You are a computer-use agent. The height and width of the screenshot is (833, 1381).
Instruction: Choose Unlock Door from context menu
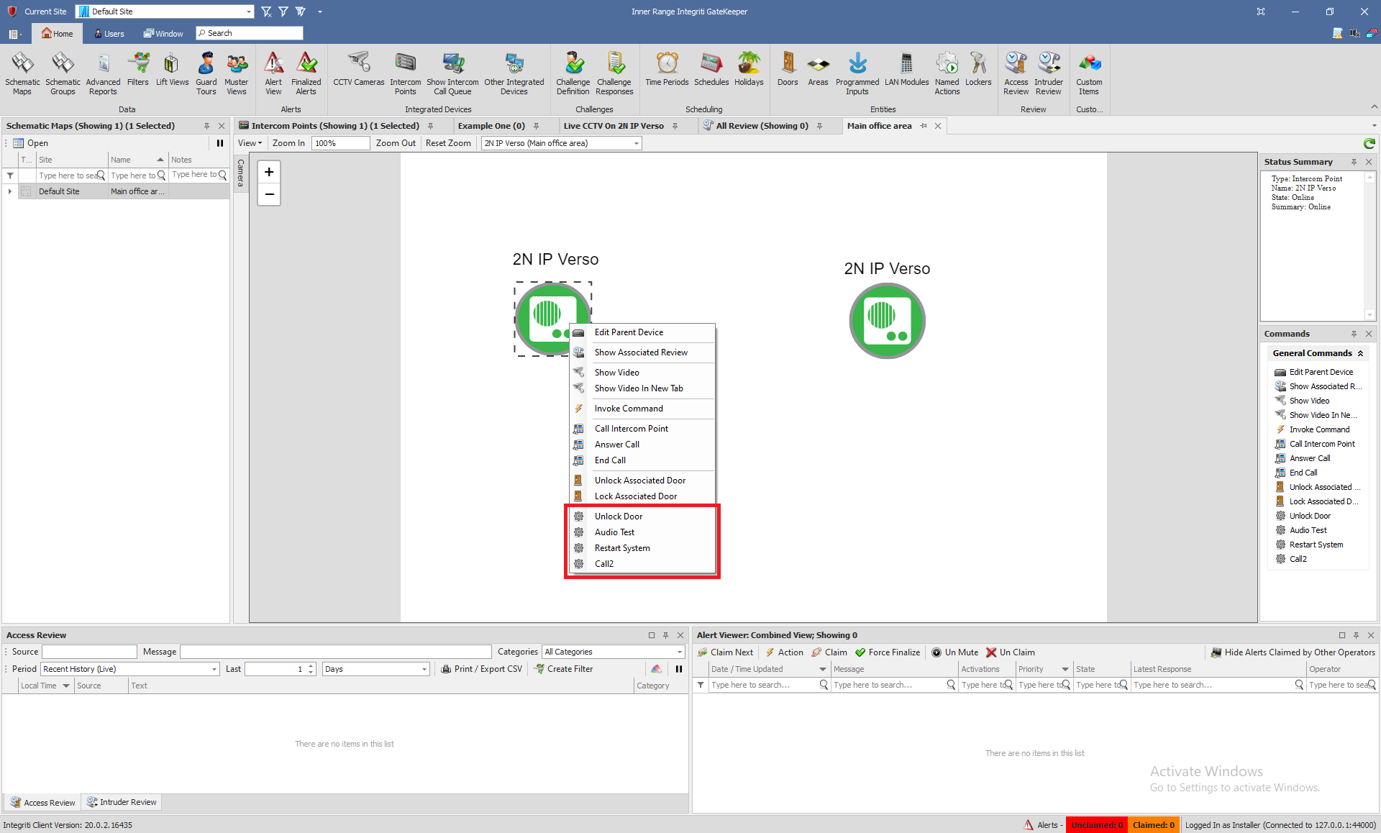coord(618,516)
